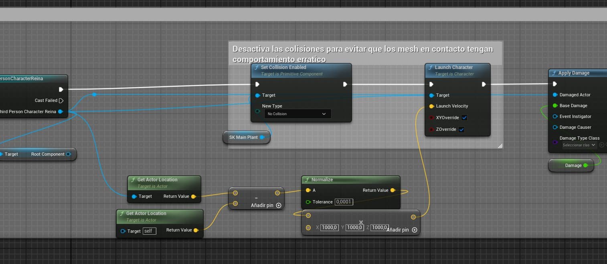
Task: Click Launch Character execution input pin
Action: coord(431,84)
